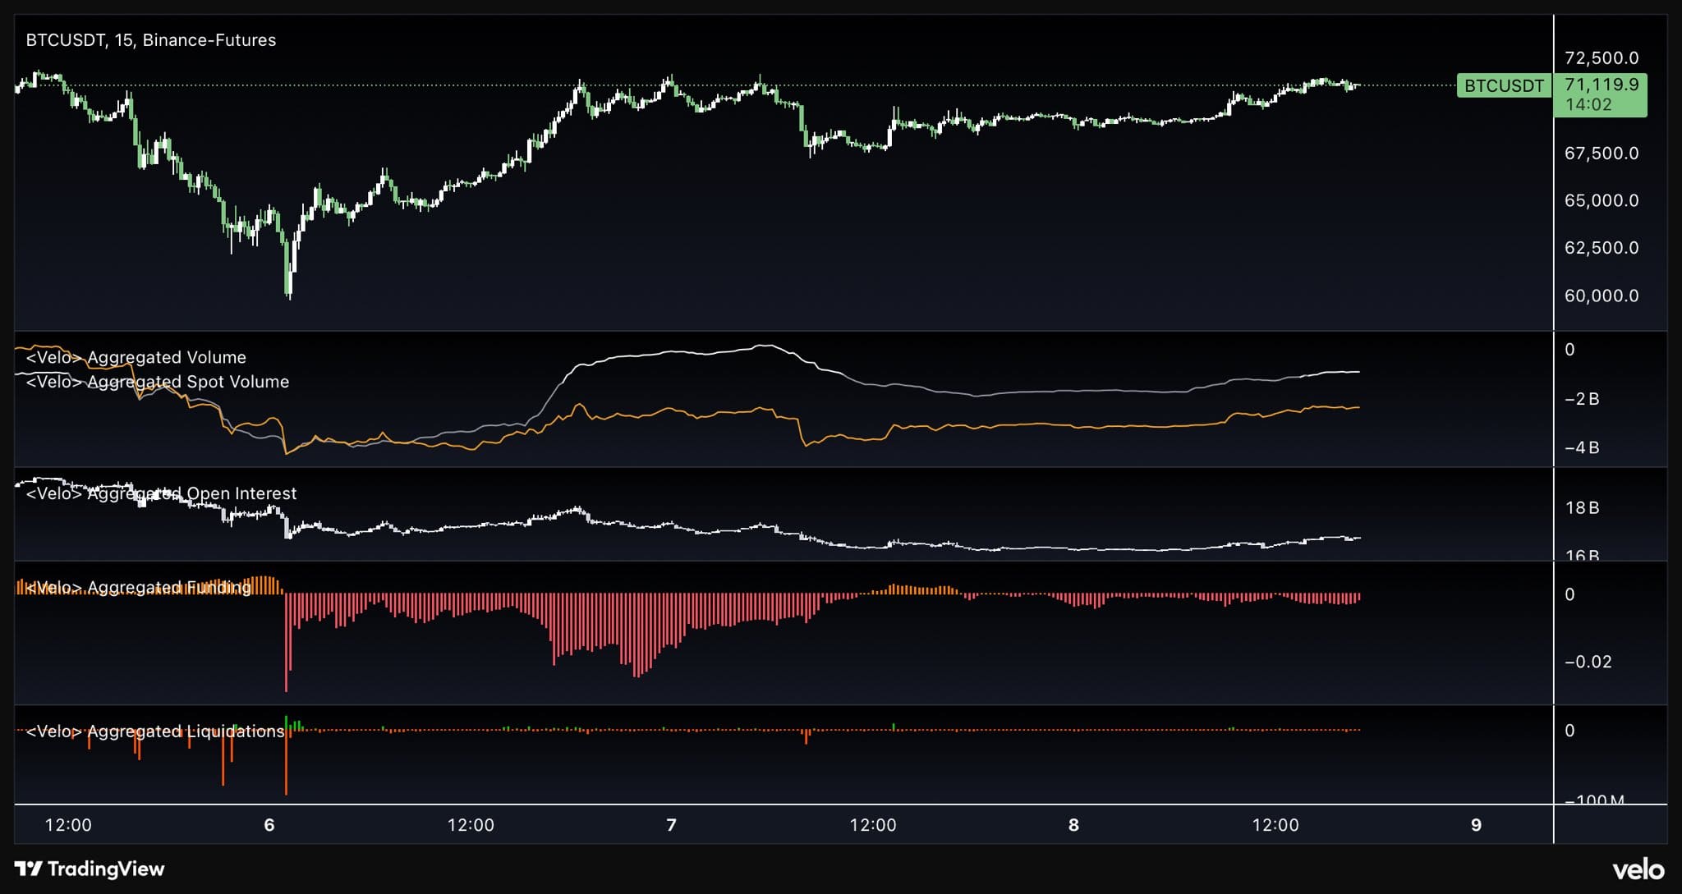Select the Aggregated Spot Volume label
This screenshot has width=1682, height=894.
coord(158,382)
